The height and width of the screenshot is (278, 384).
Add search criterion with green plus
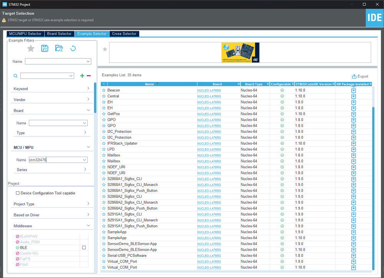tap(82, 76)
